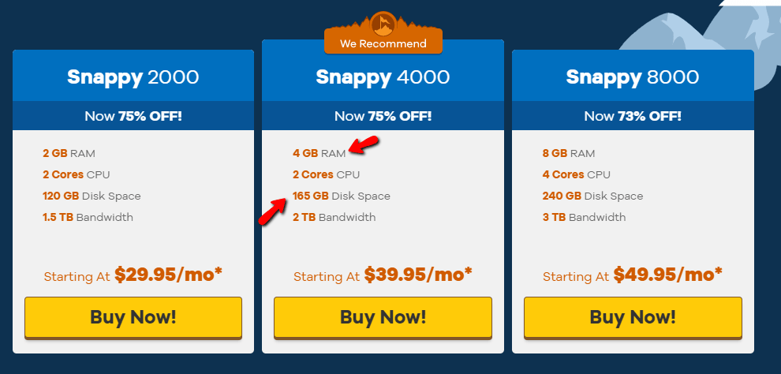Click the 73% OFF banner under Snappy 8000
The image size is (781, 374).
click(x=633, y=116)
